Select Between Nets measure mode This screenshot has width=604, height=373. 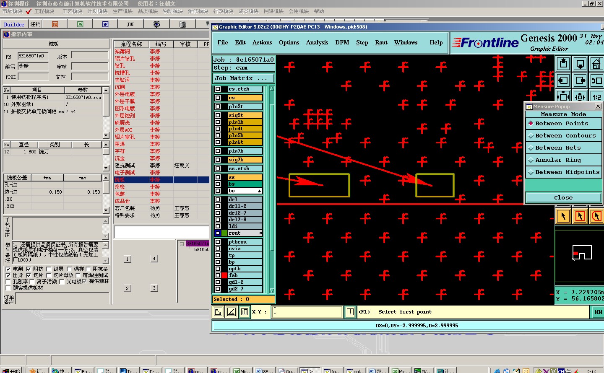tap(563, 148)
